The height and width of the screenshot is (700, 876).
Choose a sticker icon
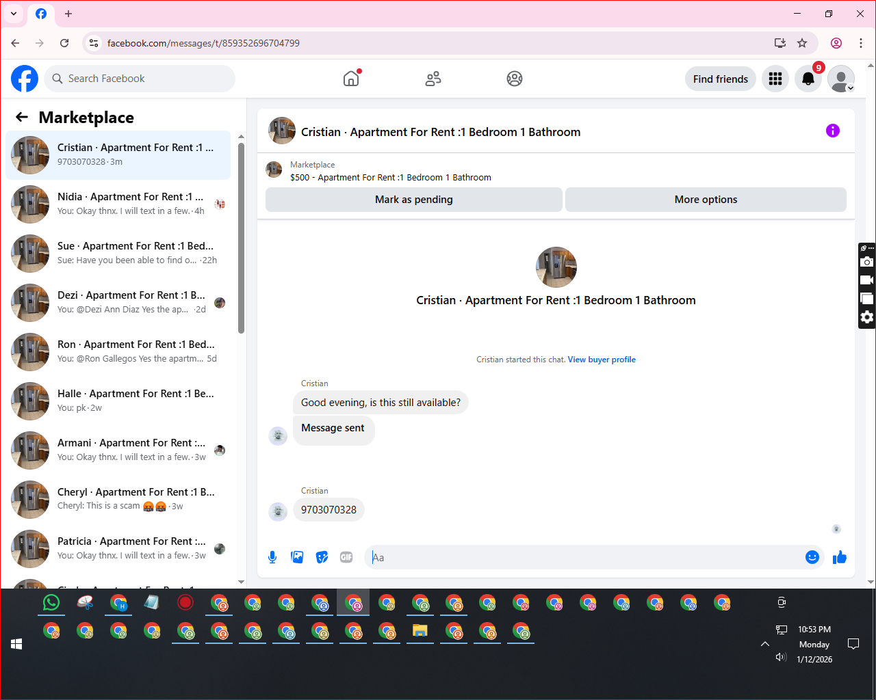click(x=322, y=557)
